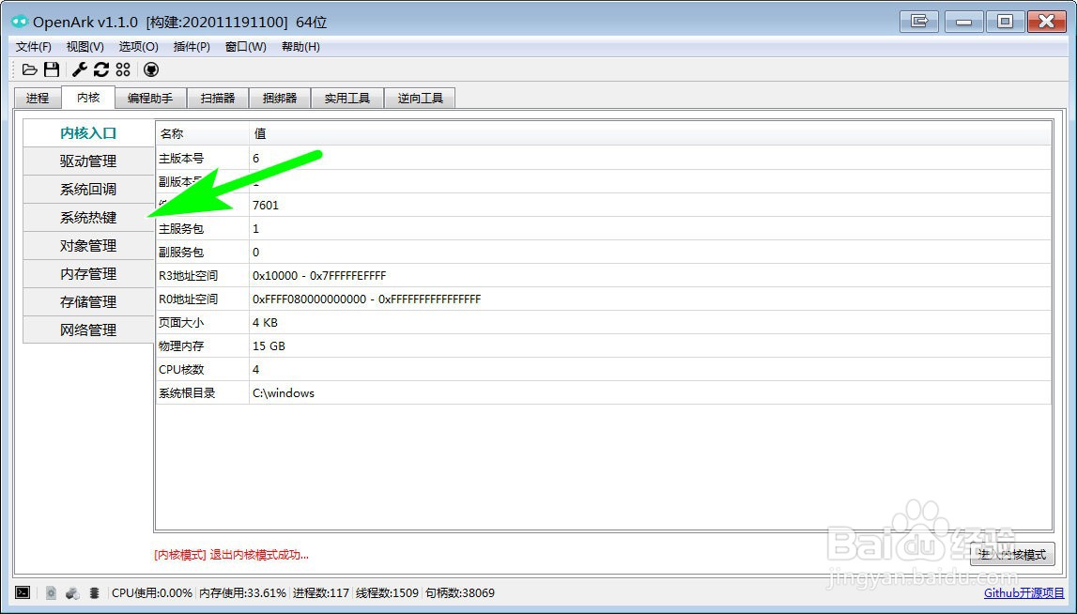Image resolution: width=1077 pixels, height=614 pixels.
Task: Open 网络管理 in the side list
Action: pos(88,330)
